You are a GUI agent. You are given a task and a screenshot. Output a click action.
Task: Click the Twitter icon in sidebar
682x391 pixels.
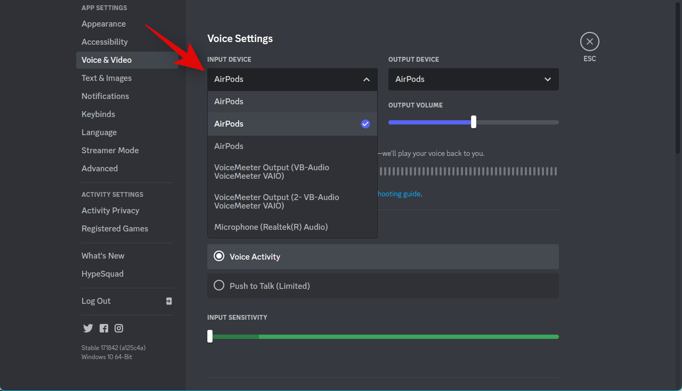click(88, 328)
